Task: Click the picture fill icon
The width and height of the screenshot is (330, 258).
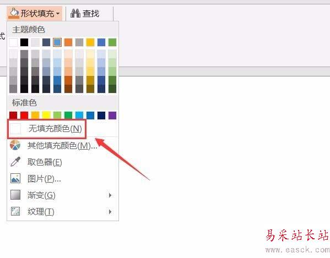Action: 15,178
